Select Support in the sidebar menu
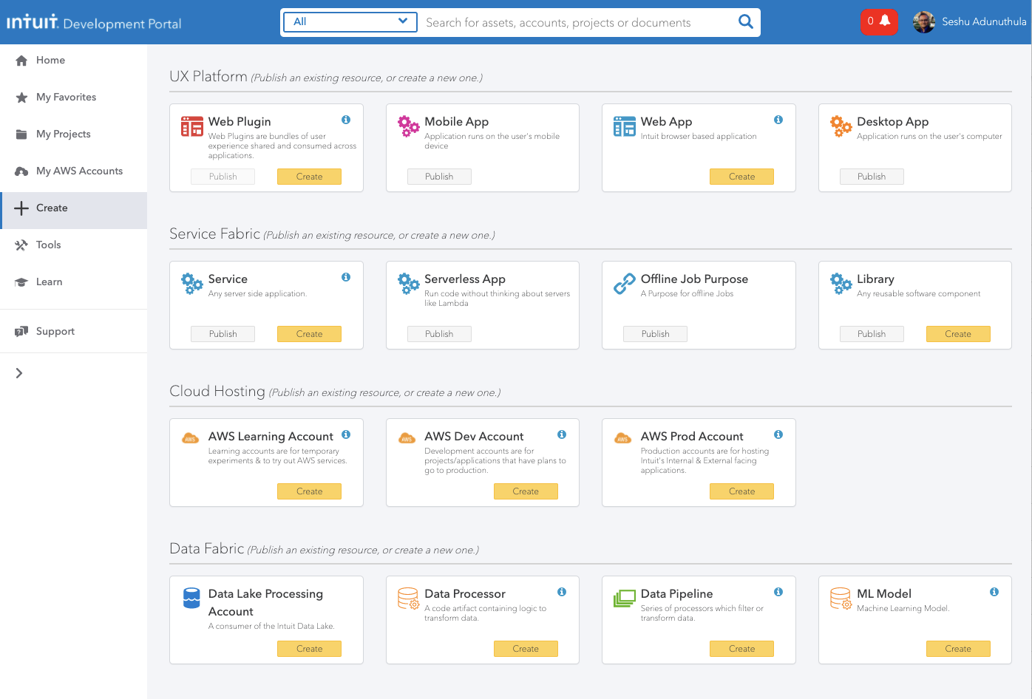The width and height of the screenshot is (1032, 699). (x=74, y=332)
